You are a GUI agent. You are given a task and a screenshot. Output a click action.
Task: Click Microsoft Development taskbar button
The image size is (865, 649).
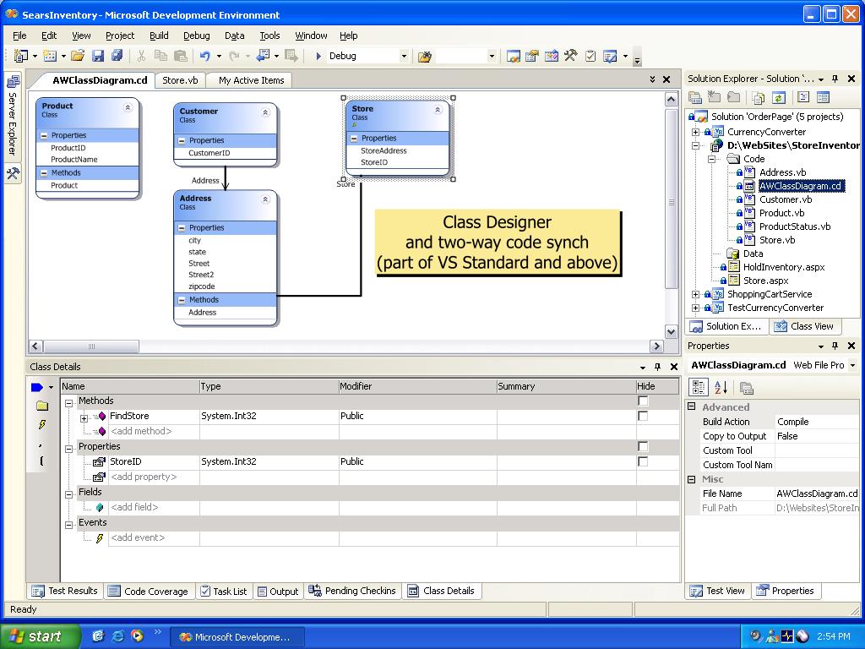coord(237,637)
